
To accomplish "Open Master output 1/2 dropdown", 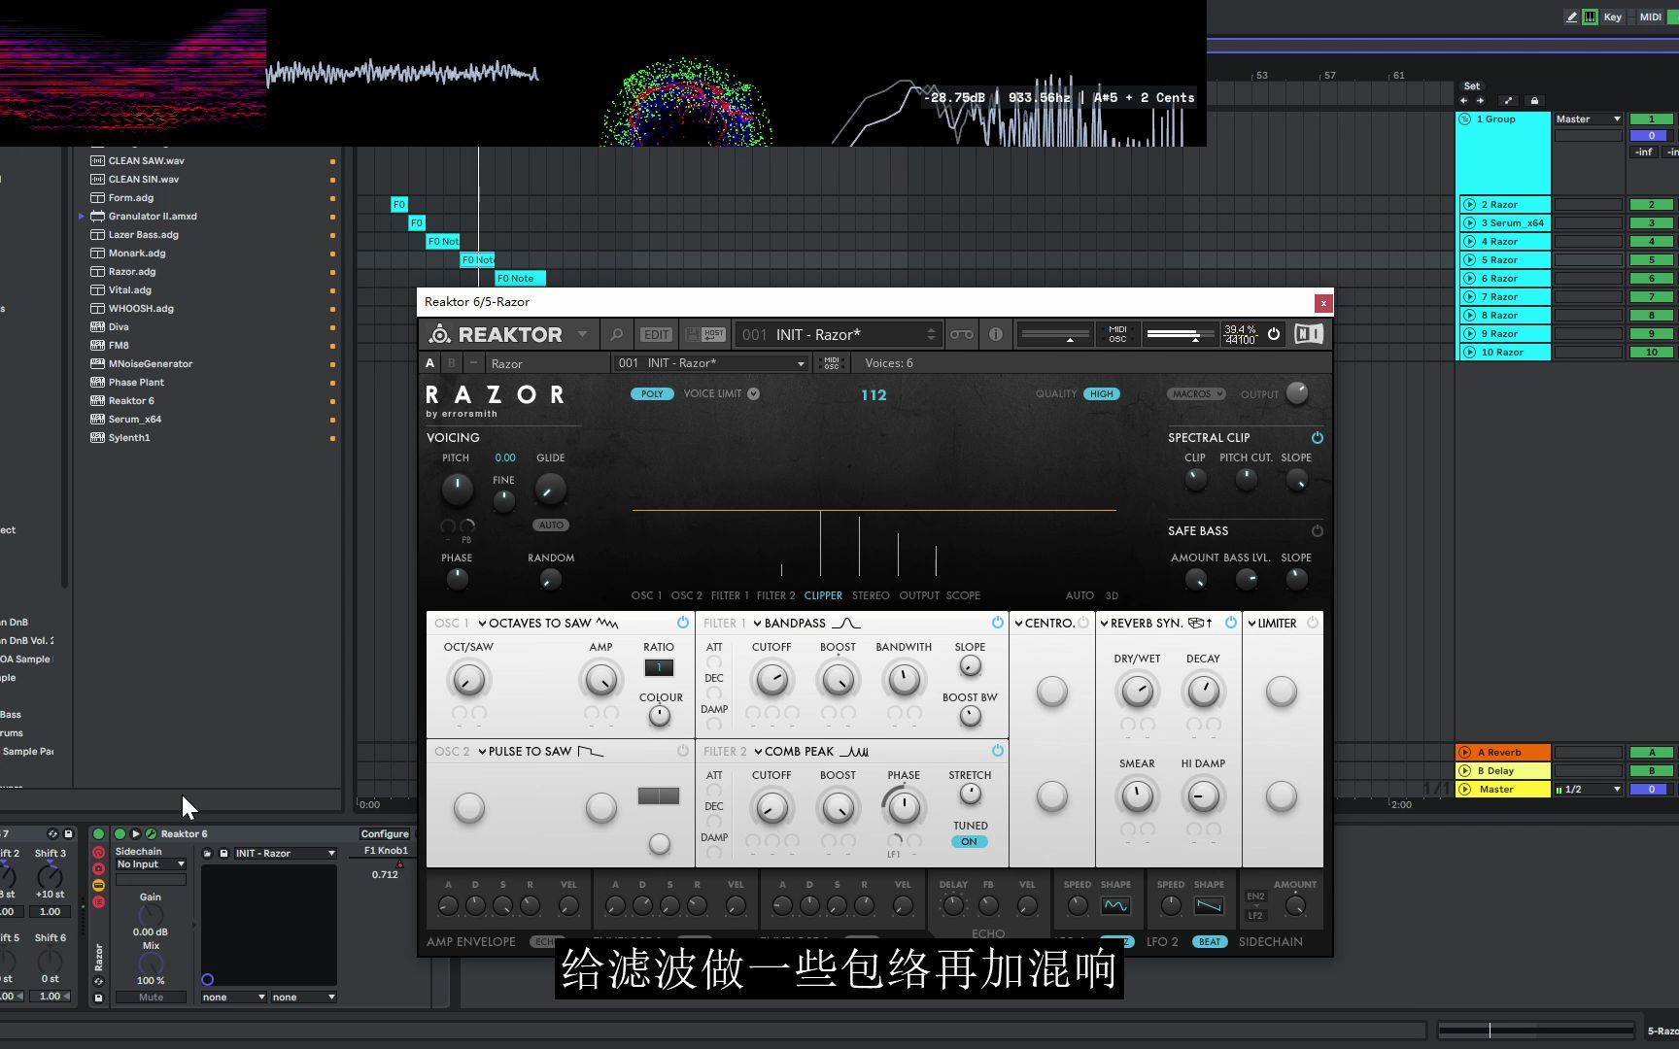I will click(x=1589, y=790).
